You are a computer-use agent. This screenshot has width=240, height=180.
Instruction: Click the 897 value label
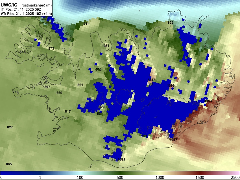point(47,87)
